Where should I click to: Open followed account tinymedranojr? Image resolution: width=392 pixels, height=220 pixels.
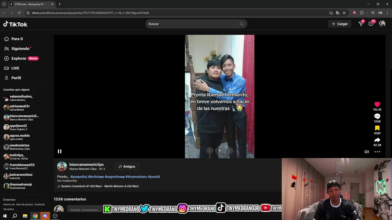point(18,186)
